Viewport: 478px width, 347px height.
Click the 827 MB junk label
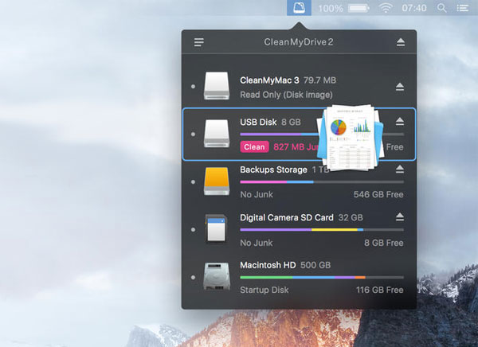pos(296,147)
